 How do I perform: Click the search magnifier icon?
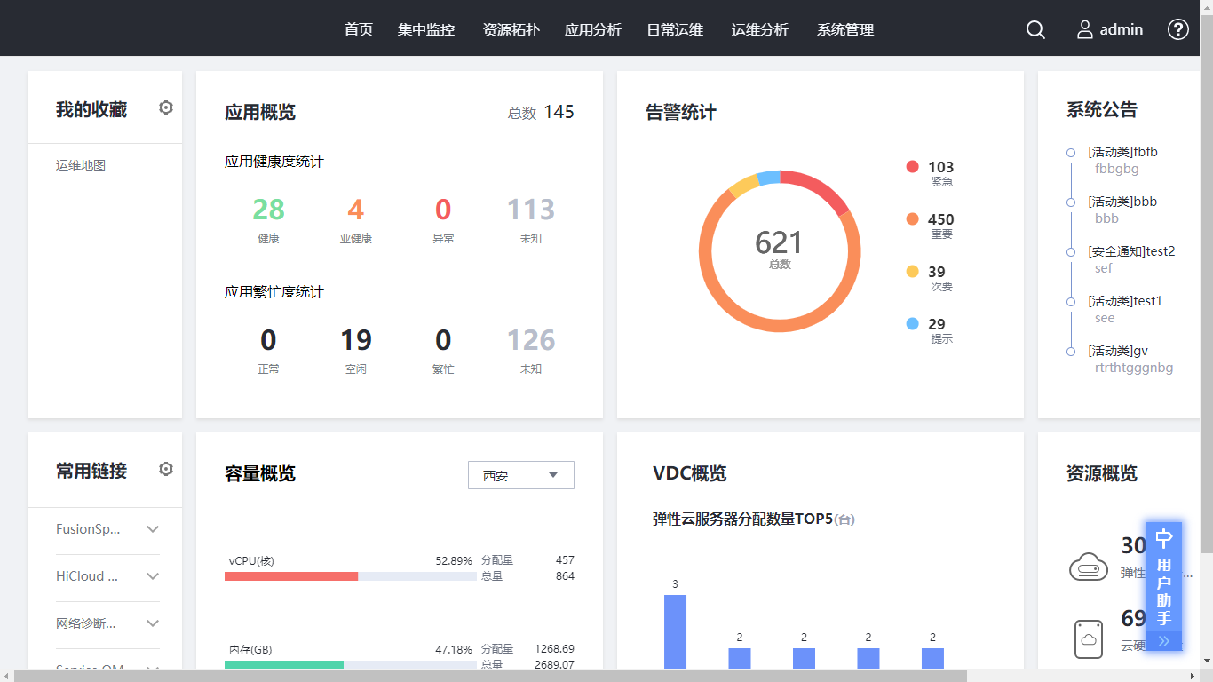1035,29
